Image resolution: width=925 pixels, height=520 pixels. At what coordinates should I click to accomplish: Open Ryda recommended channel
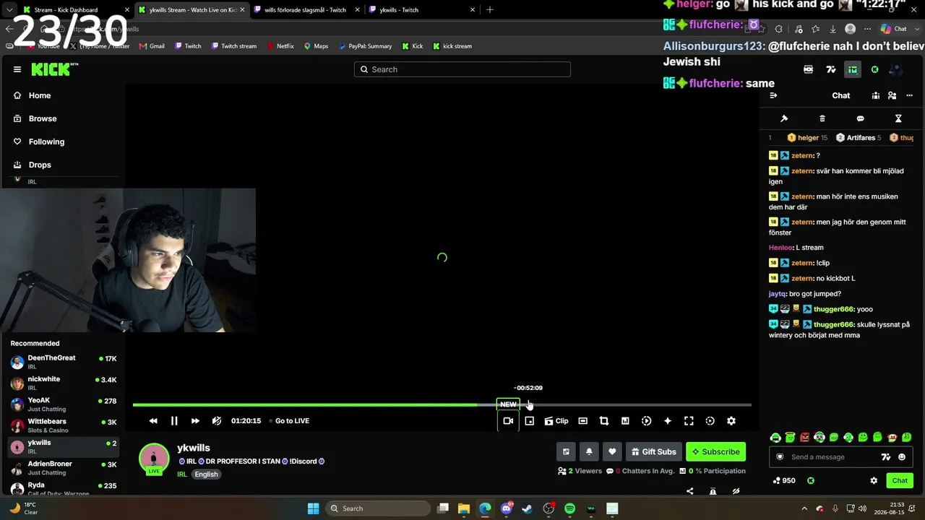pyautogui.click(x=64, y=488)
